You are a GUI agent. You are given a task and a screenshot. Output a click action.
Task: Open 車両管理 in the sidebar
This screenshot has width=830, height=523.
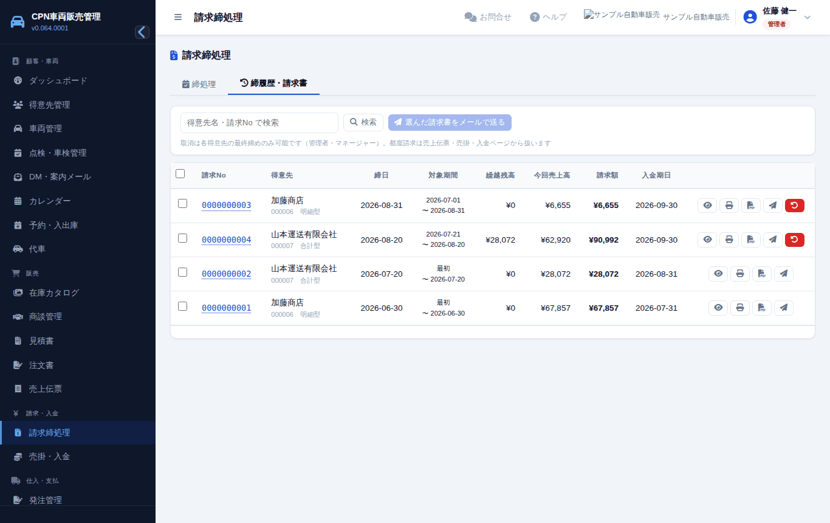tap(78, 129)
